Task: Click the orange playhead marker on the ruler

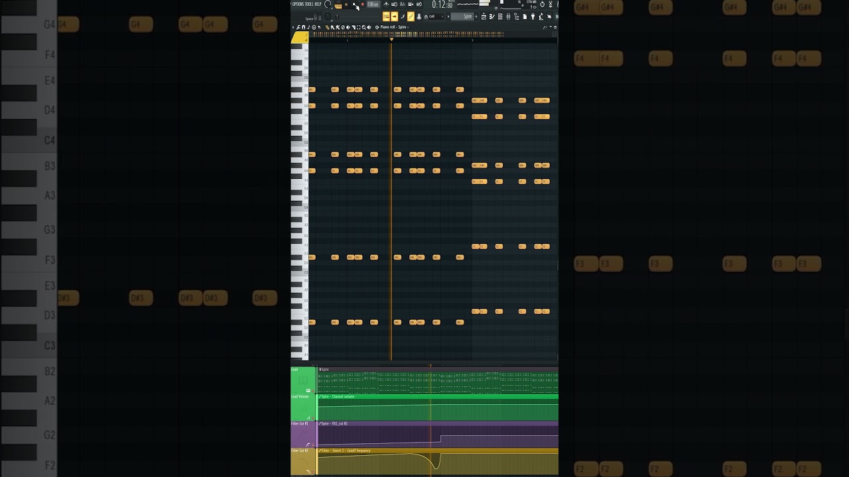Action: tap(391, 40)
